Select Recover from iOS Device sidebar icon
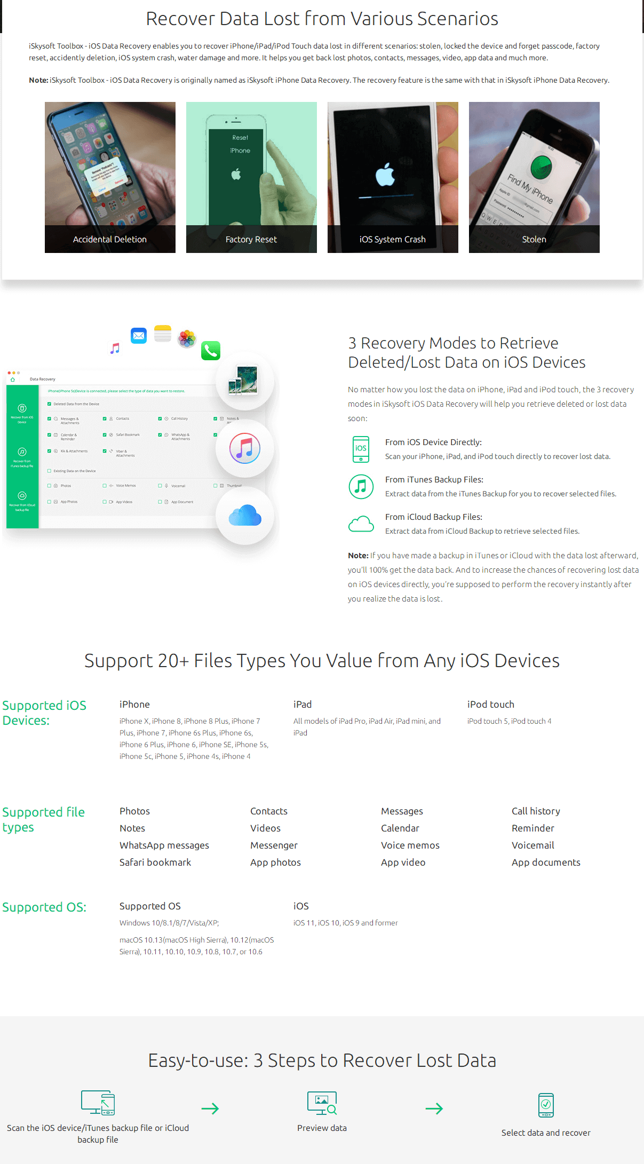This screenshot has height=1164, width=644. click(x=22, y=408)
